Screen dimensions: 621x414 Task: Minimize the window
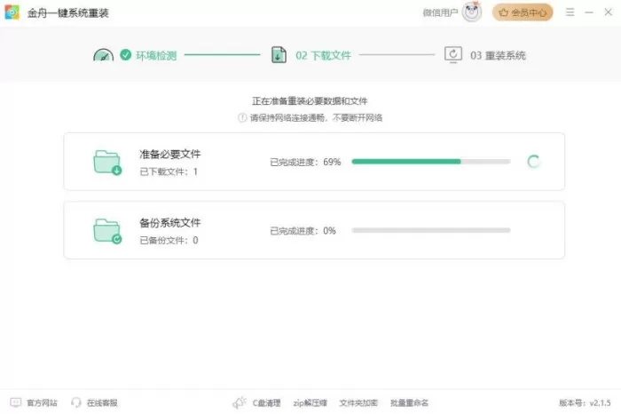[x=589, y=12]
